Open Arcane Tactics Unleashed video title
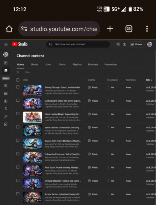 point(63,194)
